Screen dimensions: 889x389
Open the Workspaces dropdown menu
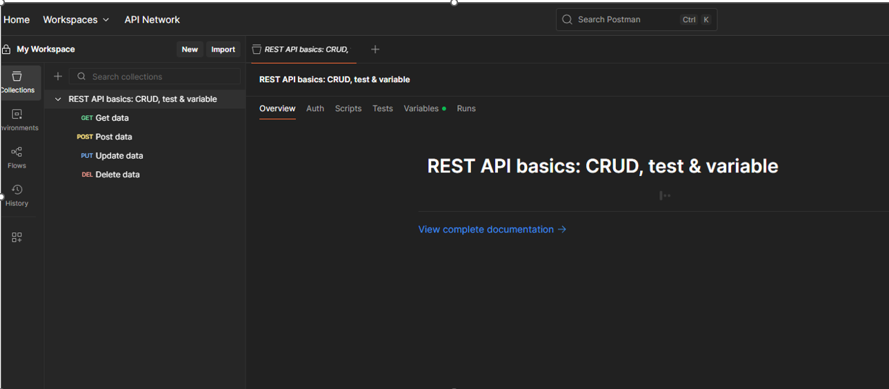click(76, 20)
